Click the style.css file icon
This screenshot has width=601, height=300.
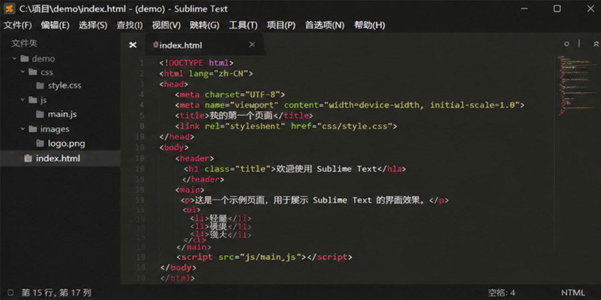pos(40,85)
